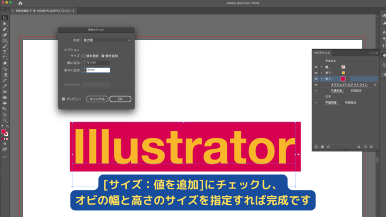386x217 pixels.
Task: Select the Direct Selection tool
Action: point(5,24)
